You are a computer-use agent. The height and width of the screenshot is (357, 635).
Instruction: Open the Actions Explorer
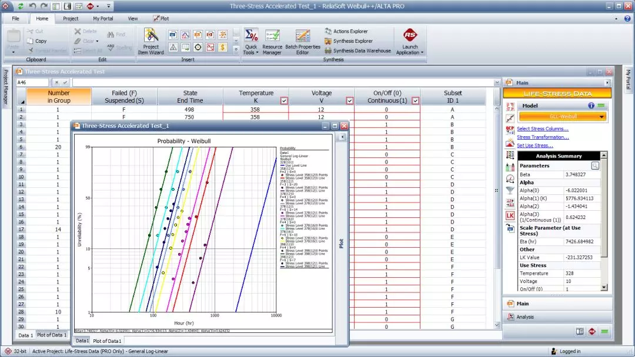click(346, 31)
